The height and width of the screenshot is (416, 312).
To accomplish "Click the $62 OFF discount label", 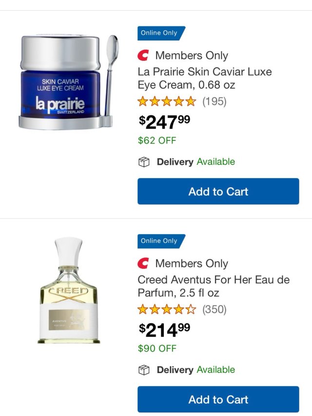I will (157, 140).
